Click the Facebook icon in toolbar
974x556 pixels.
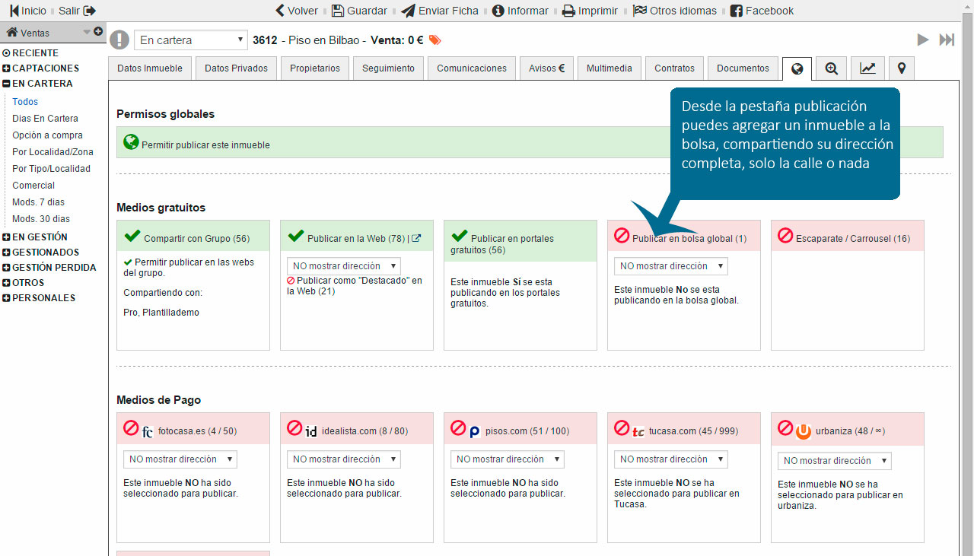(x=736, y=11)
